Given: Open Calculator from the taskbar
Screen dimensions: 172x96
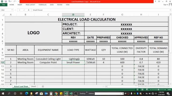Looking at the screenshot, I should click(x=51, y=94).
